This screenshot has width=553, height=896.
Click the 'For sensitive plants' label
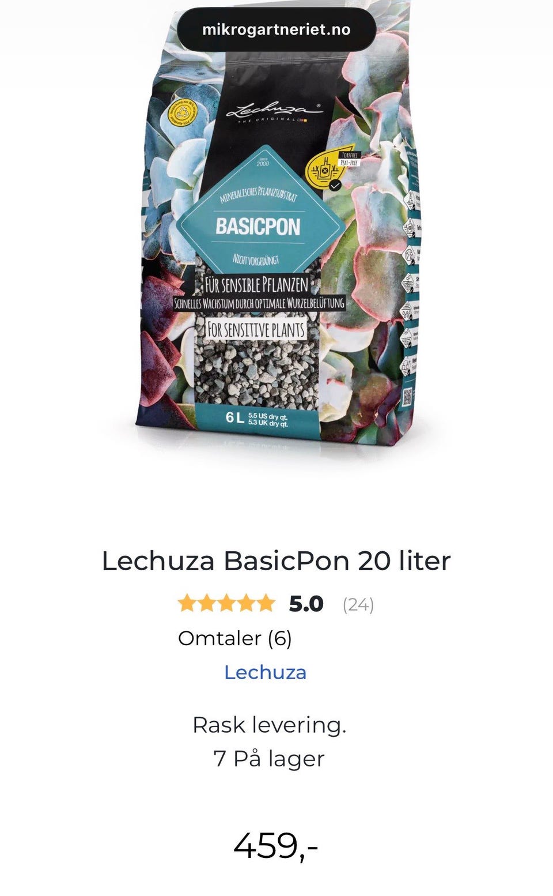(x=256, y=330)
